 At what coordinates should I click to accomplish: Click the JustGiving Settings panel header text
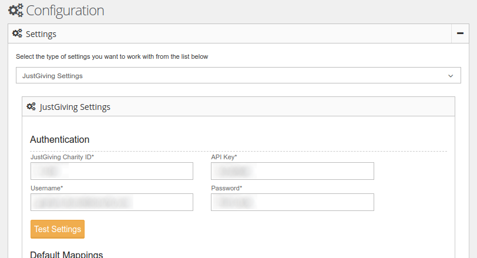click(x=75, y=107)
